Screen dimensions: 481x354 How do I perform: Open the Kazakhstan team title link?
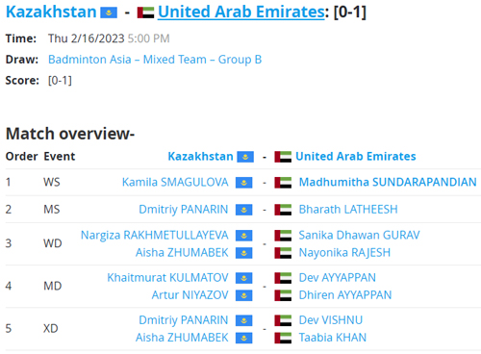tap(51, 13)
